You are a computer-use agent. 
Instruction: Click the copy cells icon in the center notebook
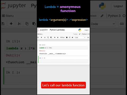[x=48, y=37]
